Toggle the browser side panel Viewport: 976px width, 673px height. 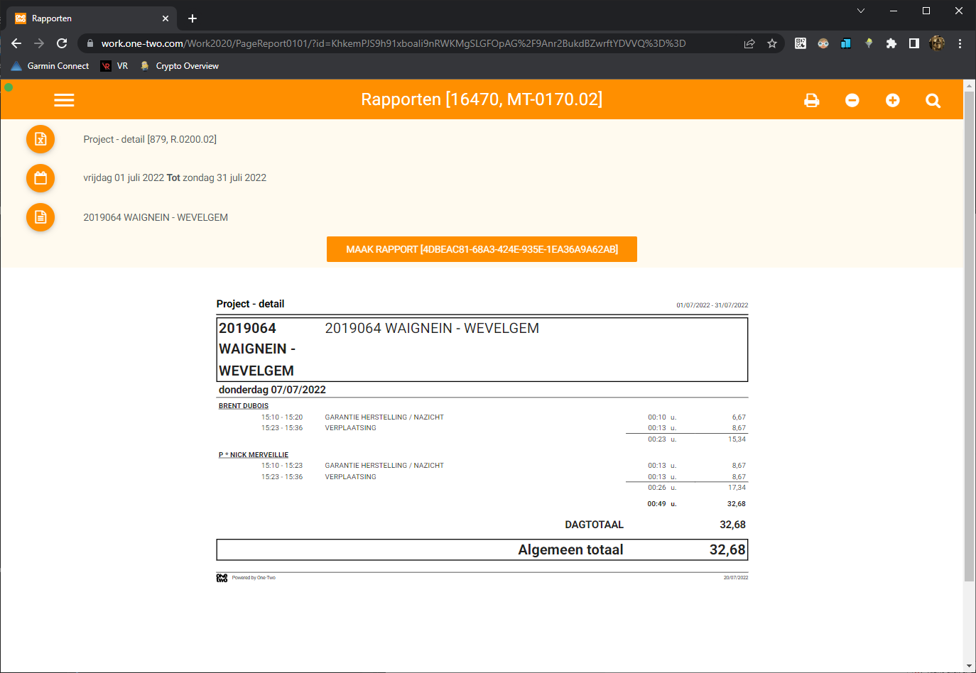coord(914,43)
